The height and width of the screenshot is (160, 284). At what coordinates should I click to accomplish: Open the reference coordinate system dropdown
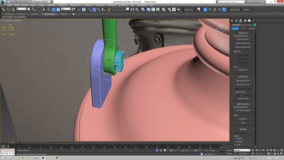(x=66, y=9)
